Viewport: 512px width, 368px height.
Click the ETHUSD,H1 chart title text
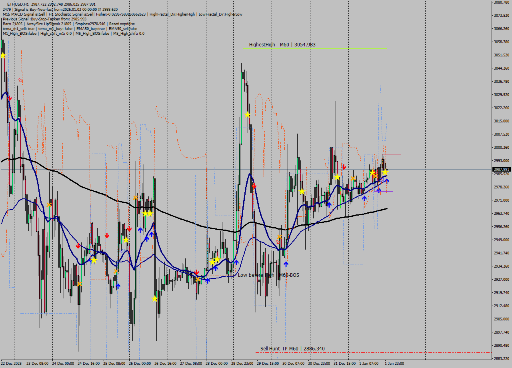point(18,4)
